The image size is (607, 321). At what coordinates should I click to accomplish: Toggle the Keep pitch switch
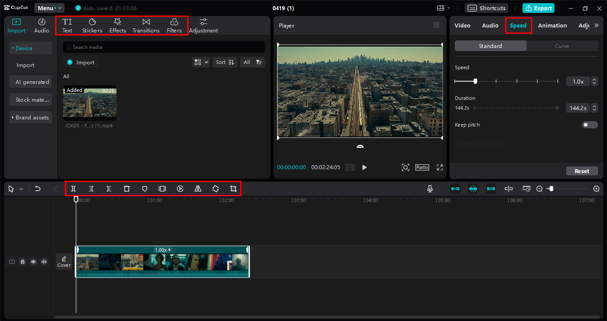point(590,125)
